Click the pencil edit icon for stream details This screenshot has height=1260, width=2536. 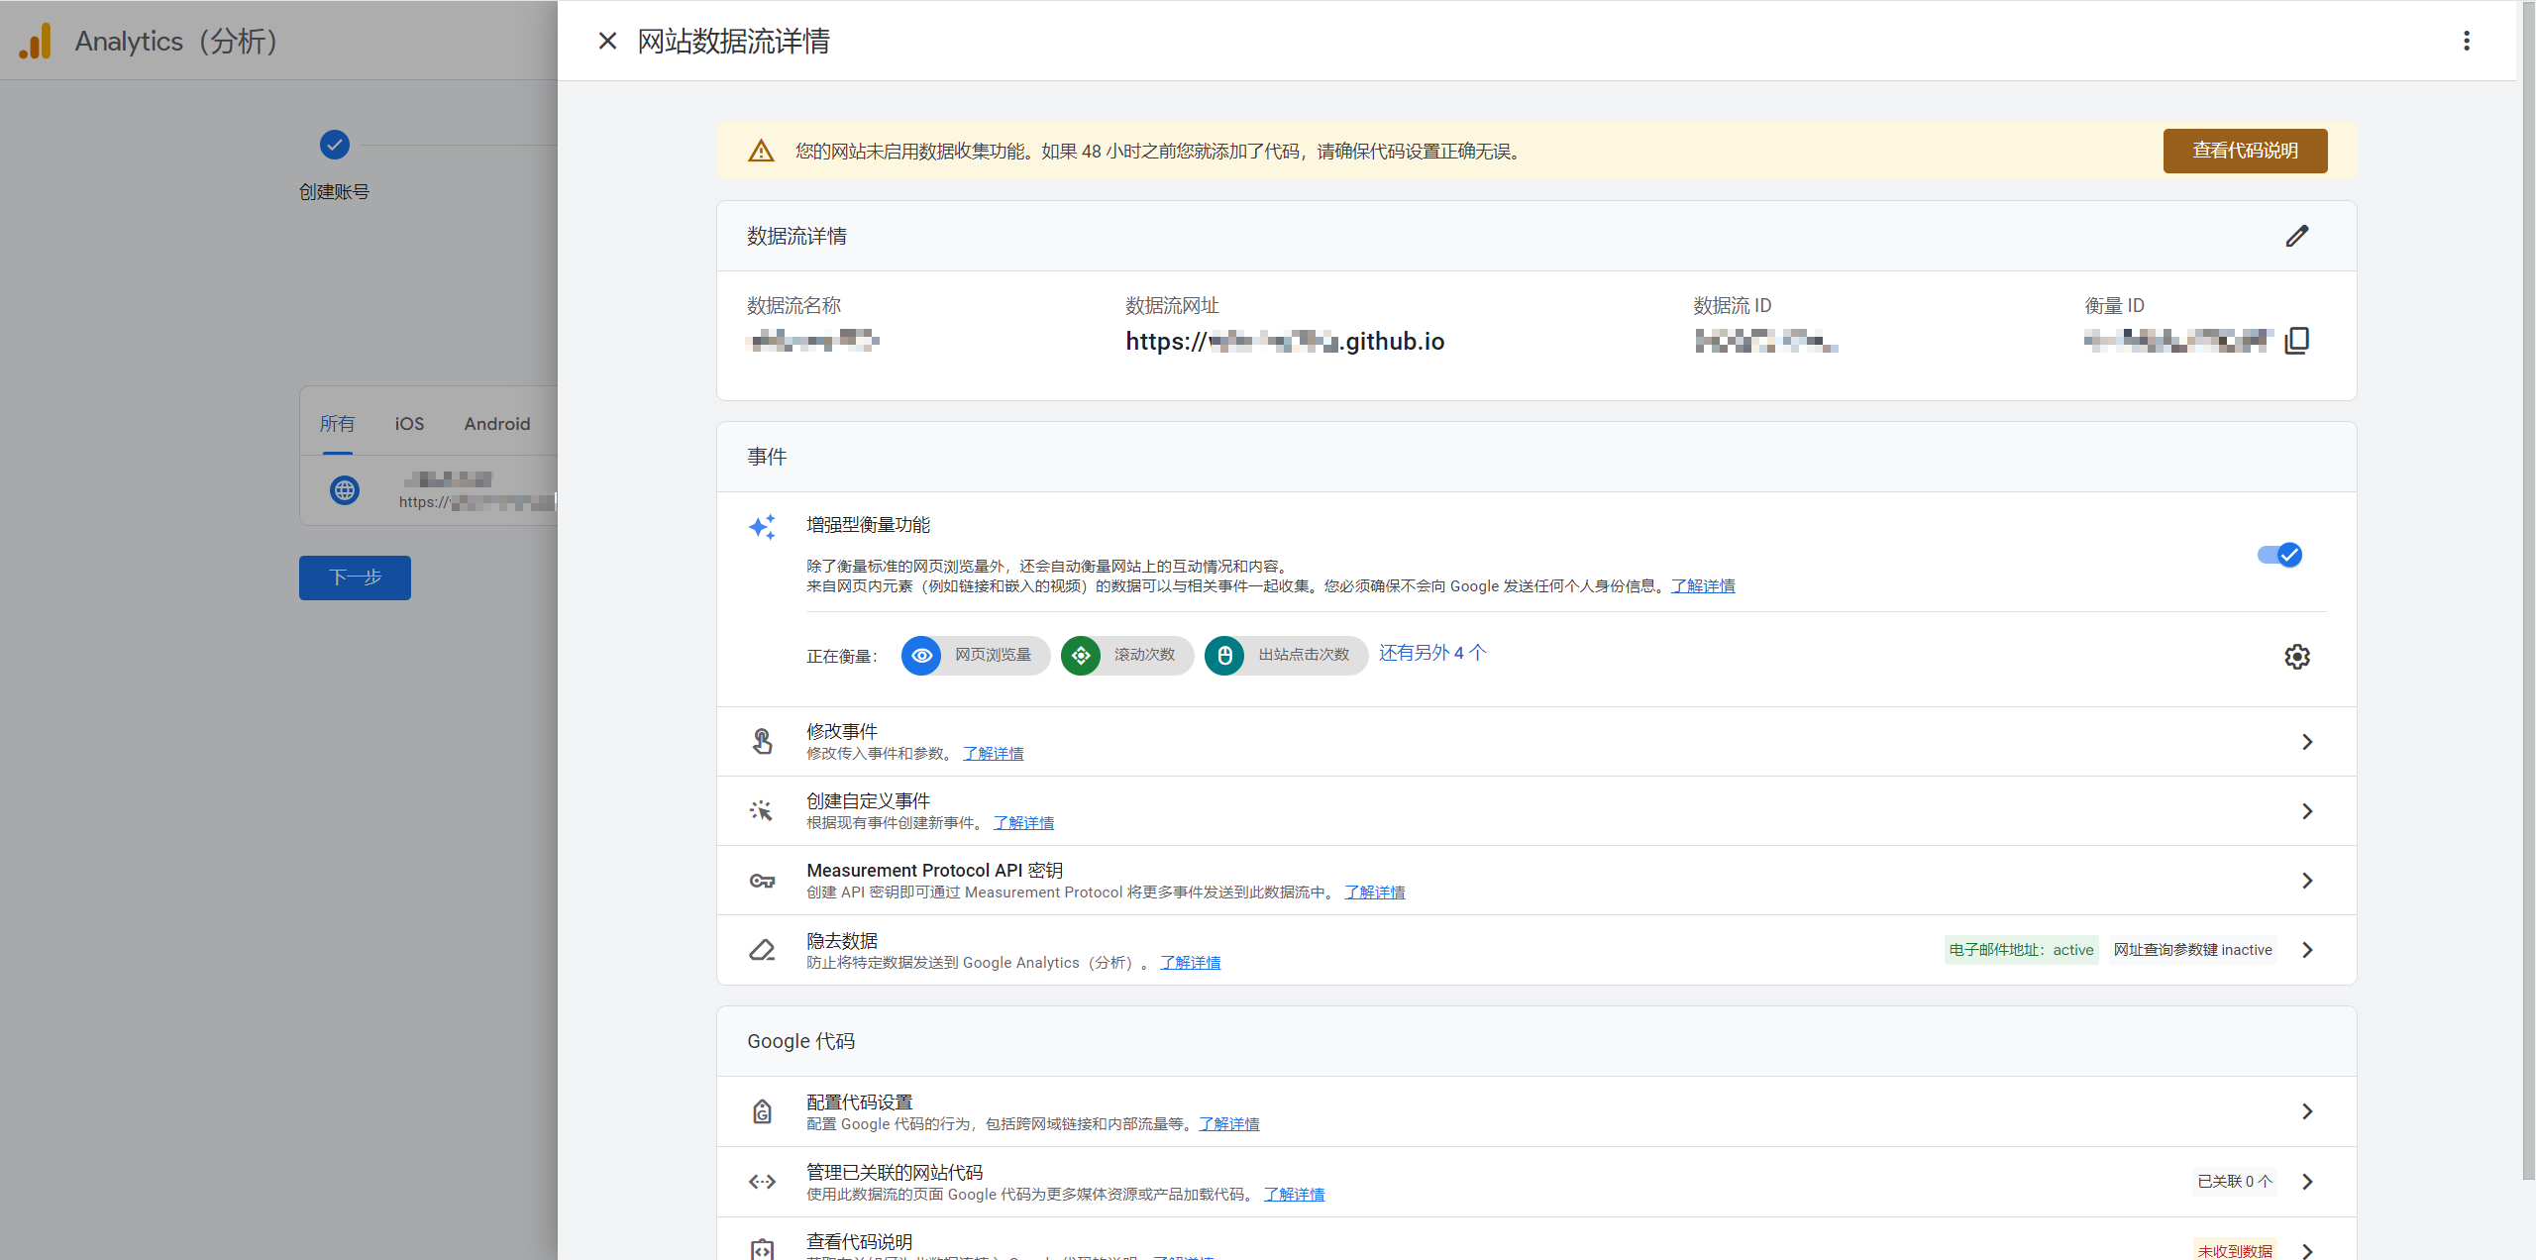2296,236
